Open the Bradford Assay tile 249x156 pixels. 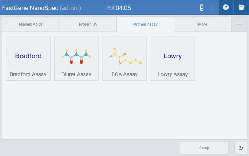[x=28, y=58]
